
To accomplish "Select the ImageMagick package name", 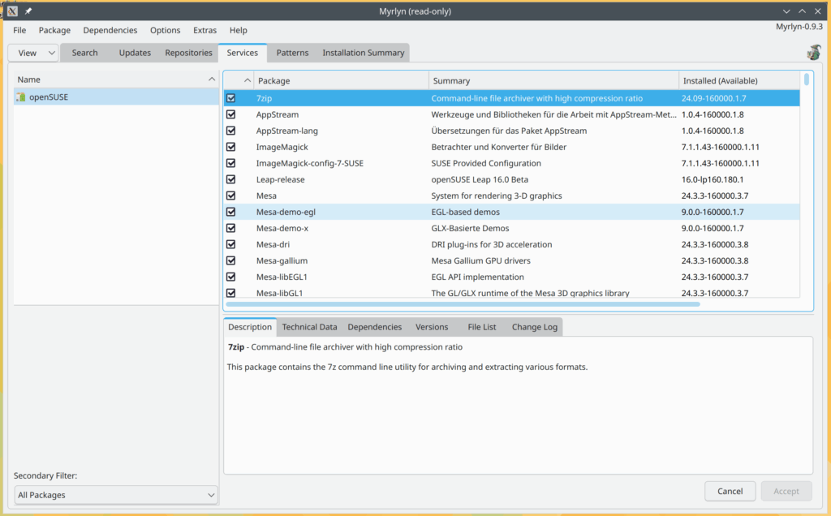I will pos(282,147).
